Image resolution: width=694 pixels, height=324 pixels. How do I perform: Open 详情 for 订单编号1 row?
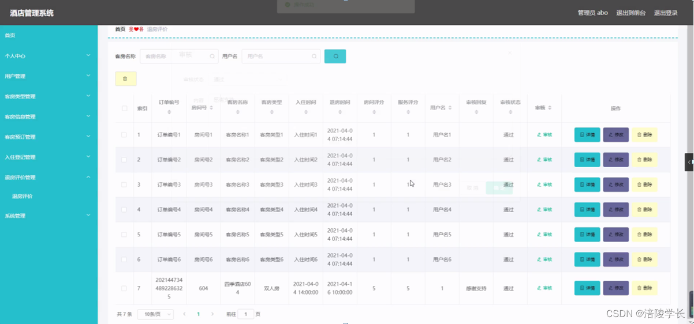587,135
